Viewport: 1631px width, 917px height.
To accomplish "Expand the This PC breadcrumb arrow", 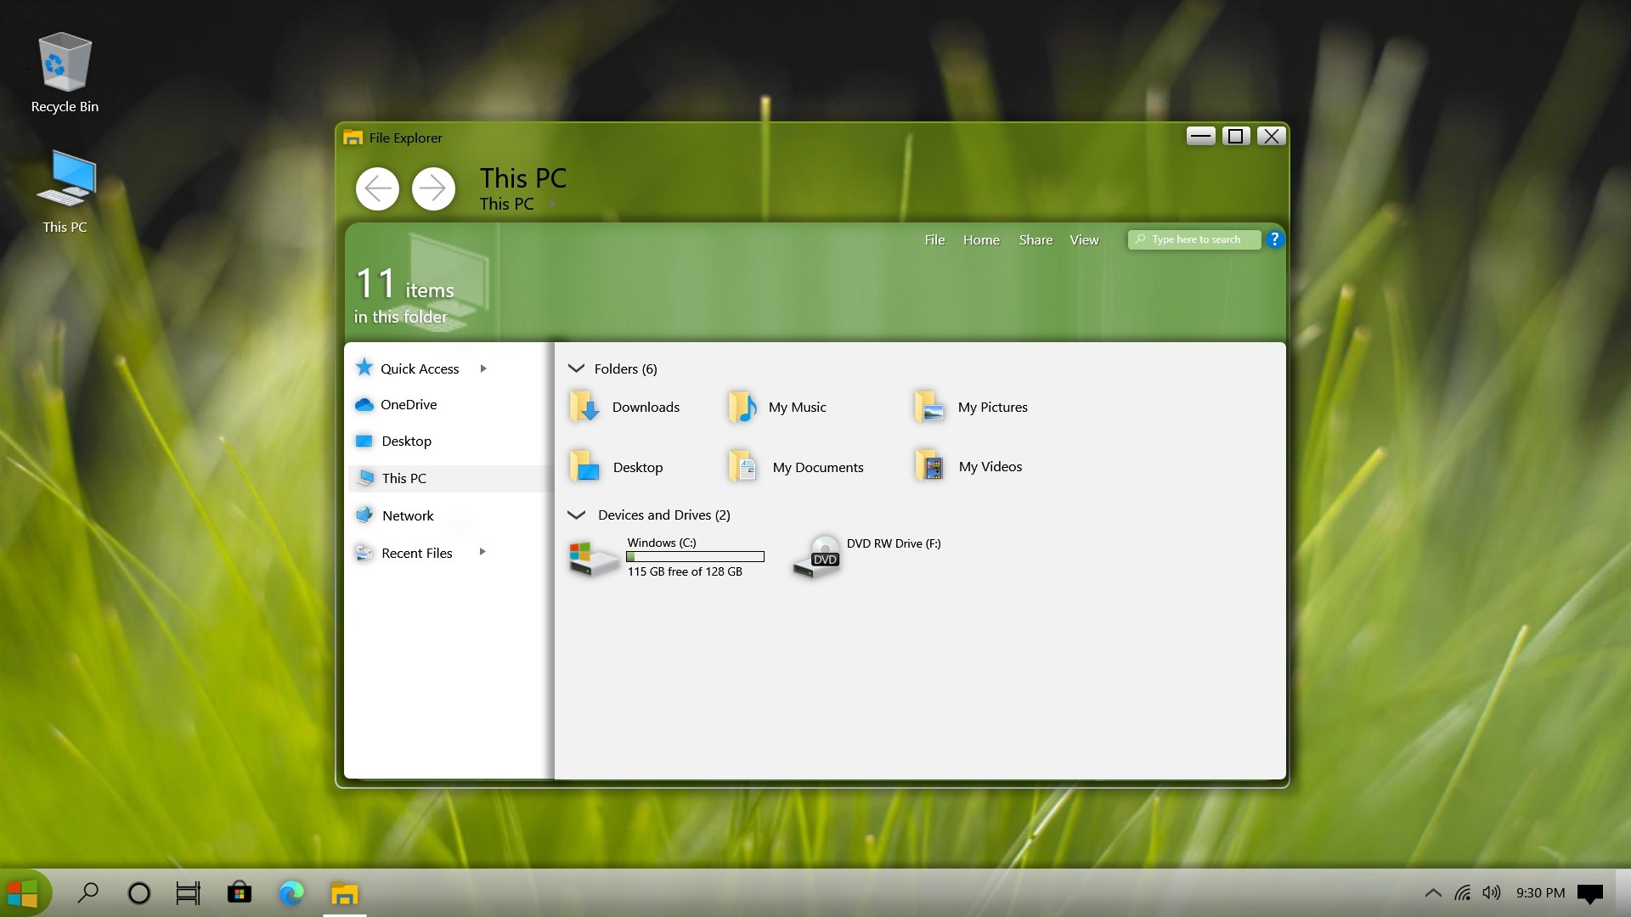I will click(x=552, y=204).
